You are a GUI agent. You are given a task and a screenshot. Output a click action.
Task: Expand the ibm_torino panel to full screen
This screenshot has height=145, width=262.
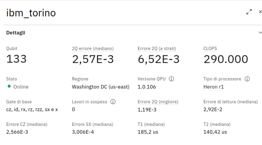[249, 12]
